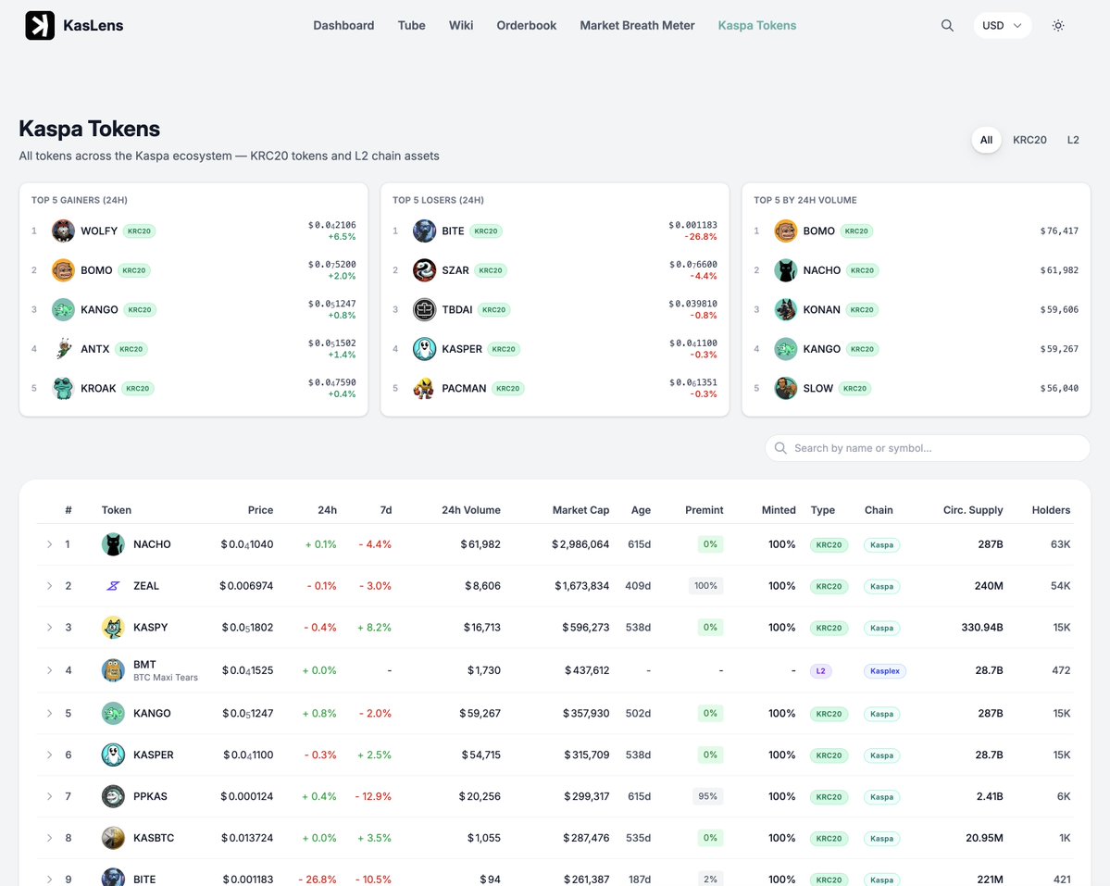Sort table by 24h Volume header

[471, 510]
